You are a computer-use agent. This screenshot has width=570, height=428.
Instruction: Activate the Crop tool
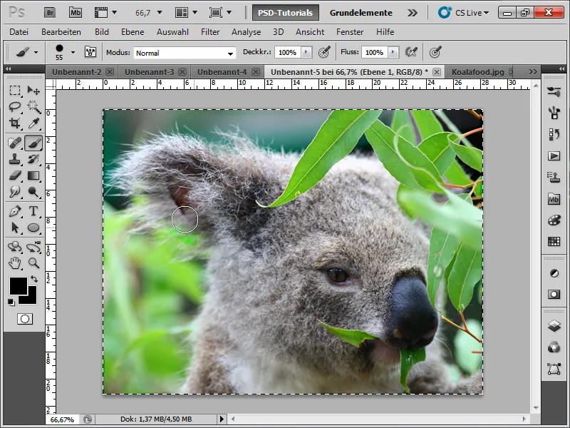[x=15, y=123]
